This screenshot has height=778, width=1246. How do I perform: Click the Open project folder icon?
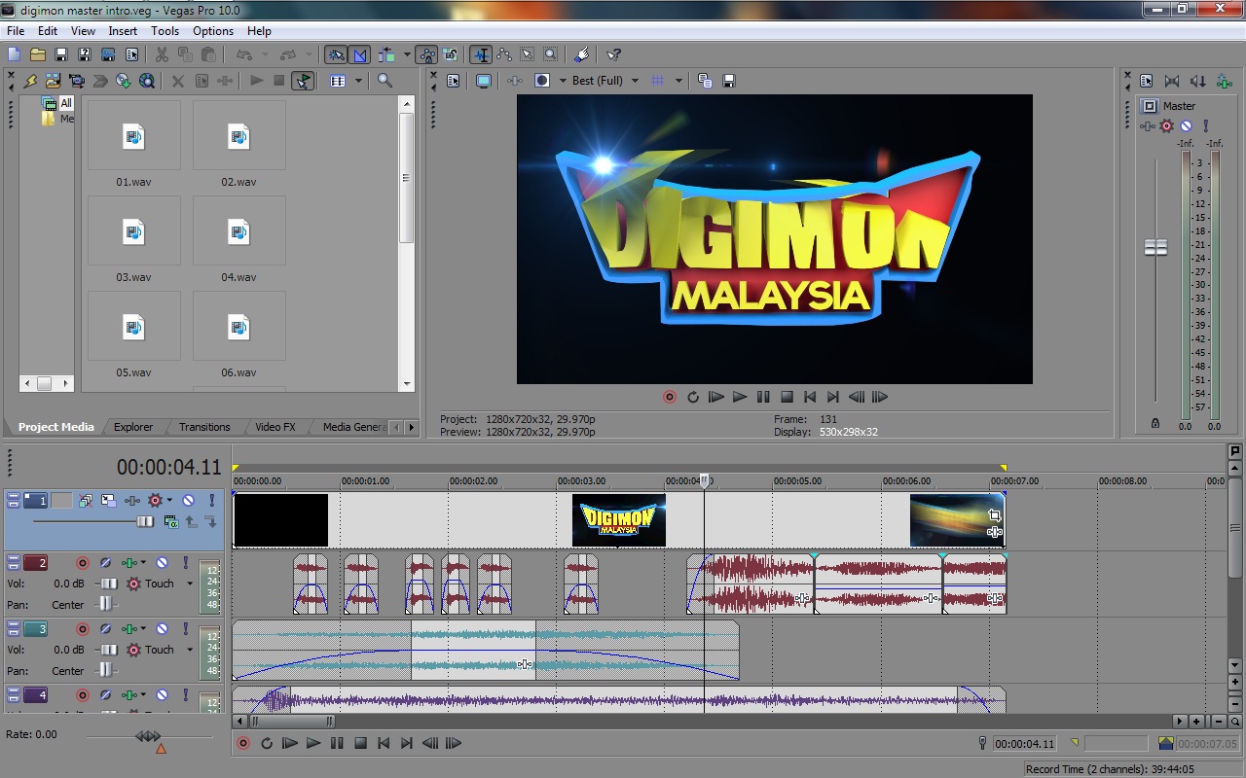[x=38, y=54]
